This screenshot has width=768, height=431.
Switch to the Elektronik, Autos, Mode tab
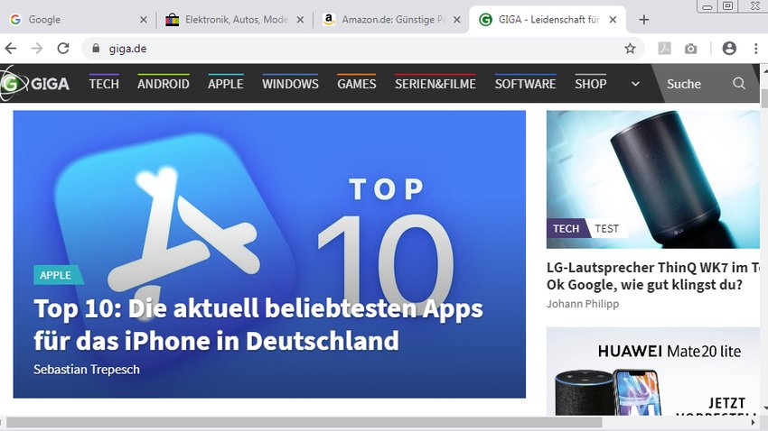235,20
